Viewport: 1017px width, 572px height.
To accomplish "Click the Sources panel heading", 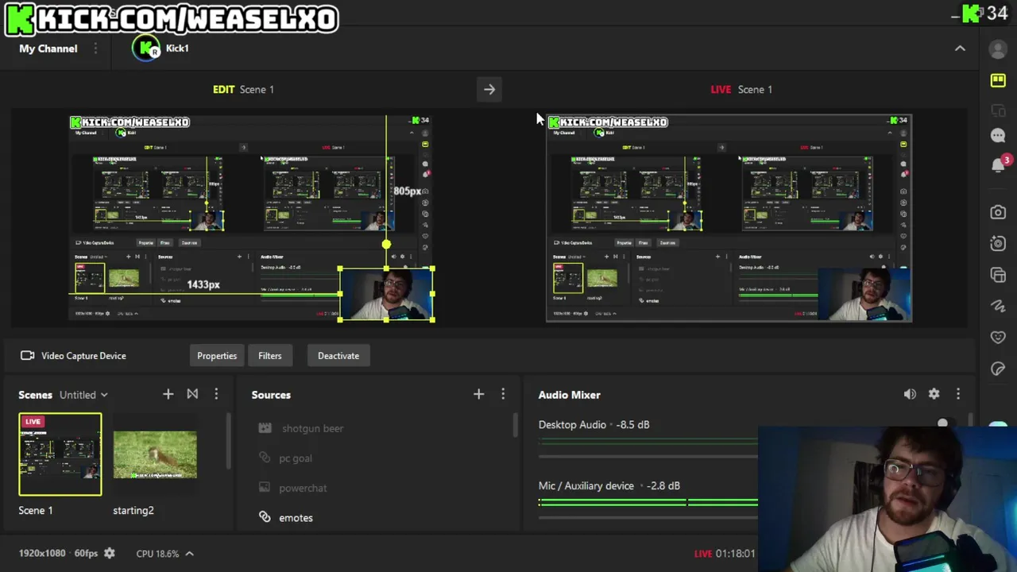I will 271,395.
